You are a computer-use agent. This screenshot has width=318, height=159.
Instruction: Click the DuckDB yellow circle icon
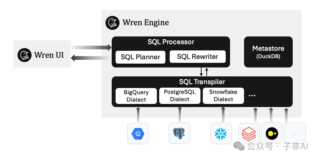click(x=271, y=133)
